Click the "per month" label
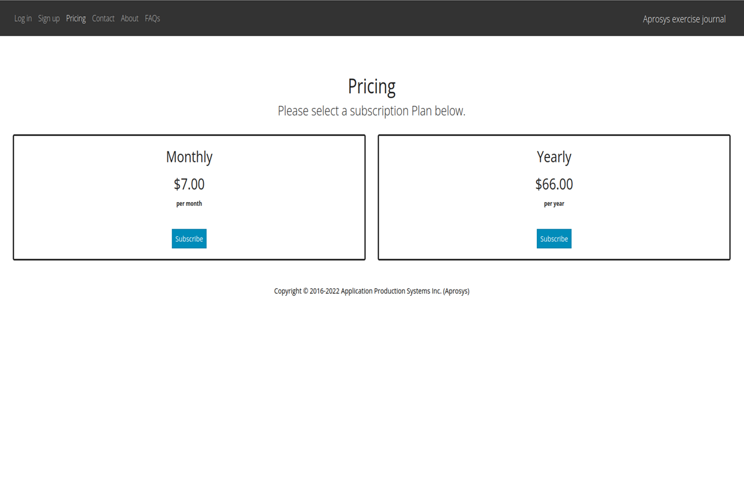 pyautogui.click(x=189, y=203)
